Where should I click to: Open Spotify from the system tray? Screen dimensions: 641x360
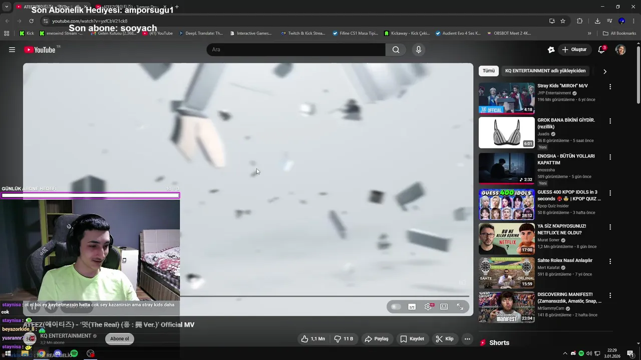pos(581,353)
